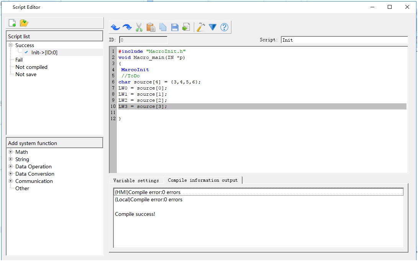The image size is (418, 261).
Task: Expand the Communication function category
Action: click(x=11, y=181)
